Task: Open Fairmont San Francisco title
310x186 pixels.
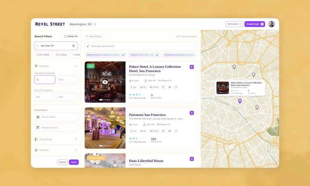Action: coord(147,115)
